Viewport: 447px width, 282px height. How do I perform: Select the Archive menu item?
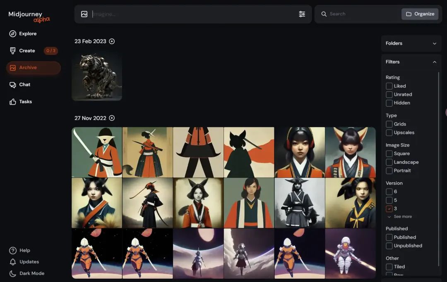pyautogui.click(x=34, y=68)
